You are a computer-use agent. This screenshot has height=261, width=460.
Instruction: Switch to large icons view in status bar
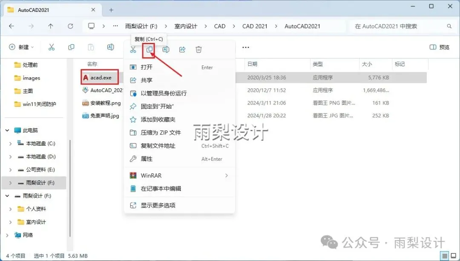click(454, 256)
